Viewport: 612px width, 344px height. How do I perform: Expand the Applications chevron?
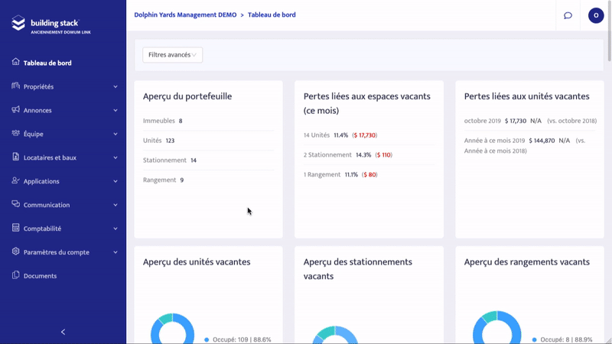tap(116, 181)
